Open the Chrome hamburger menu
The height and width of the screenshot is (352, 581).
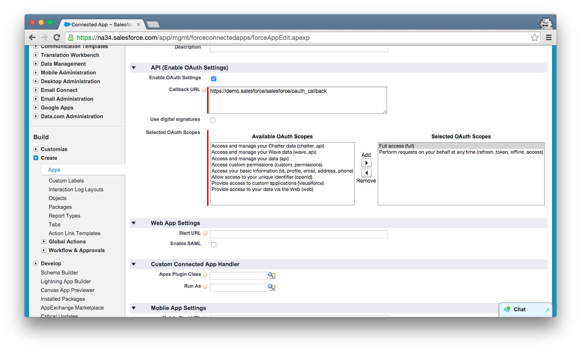[x=549, y=38]
